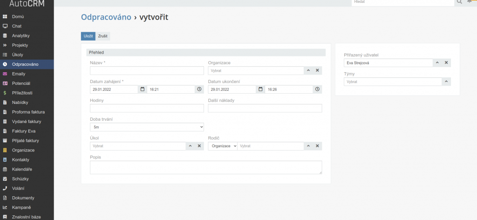
Task: Click the Úkol Vybrat field
Action: [x=138, y=146]
